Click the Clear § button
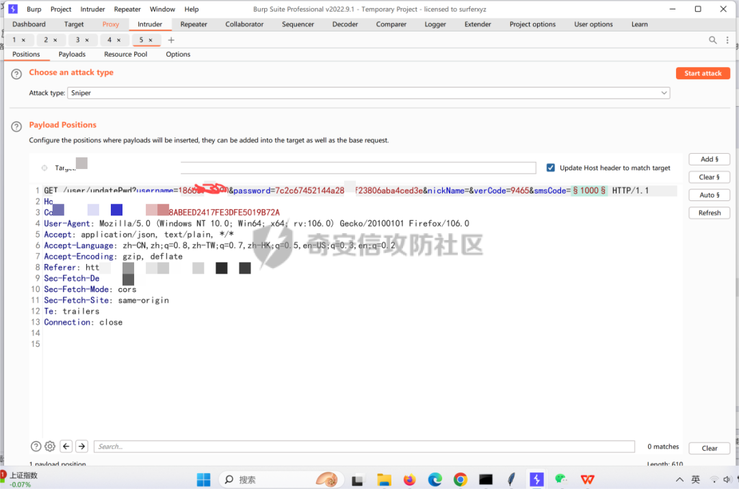 (710, 177)
